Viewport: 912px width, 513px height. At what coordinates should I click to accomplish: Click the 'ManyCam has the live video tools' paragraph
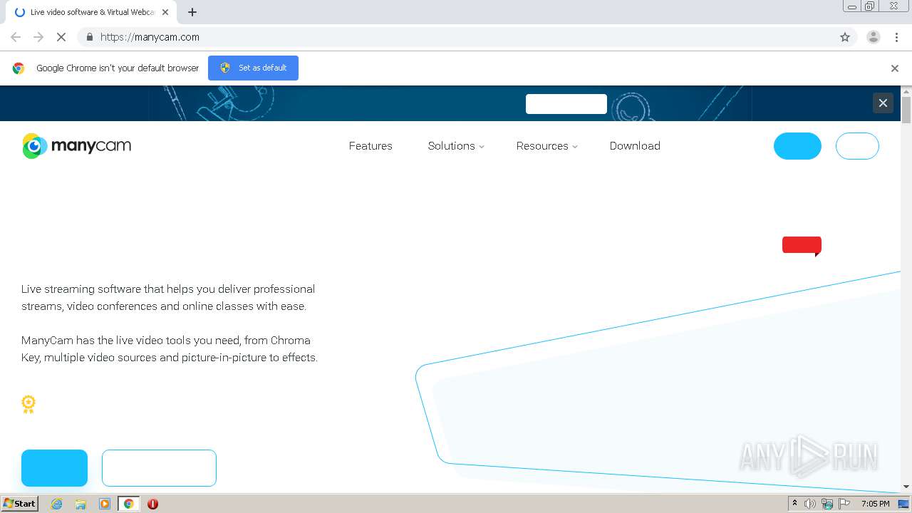pos(170,349)
